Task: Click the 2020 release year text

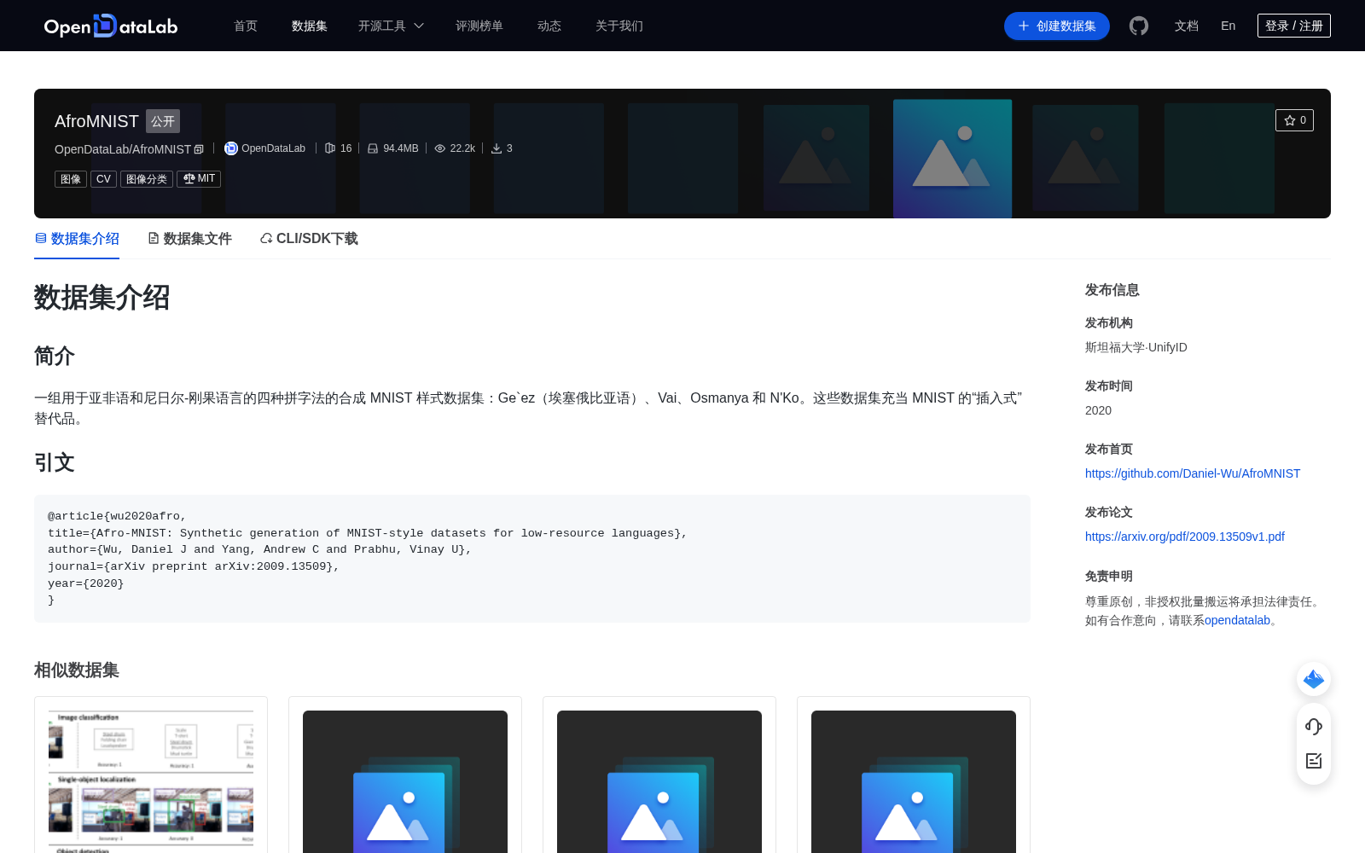Action: [1098, 410]
